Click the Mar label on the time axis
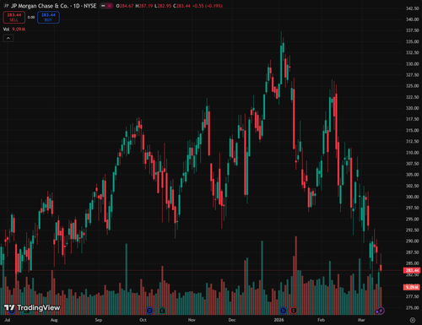 pyautogui.click(x=361, y=320)
